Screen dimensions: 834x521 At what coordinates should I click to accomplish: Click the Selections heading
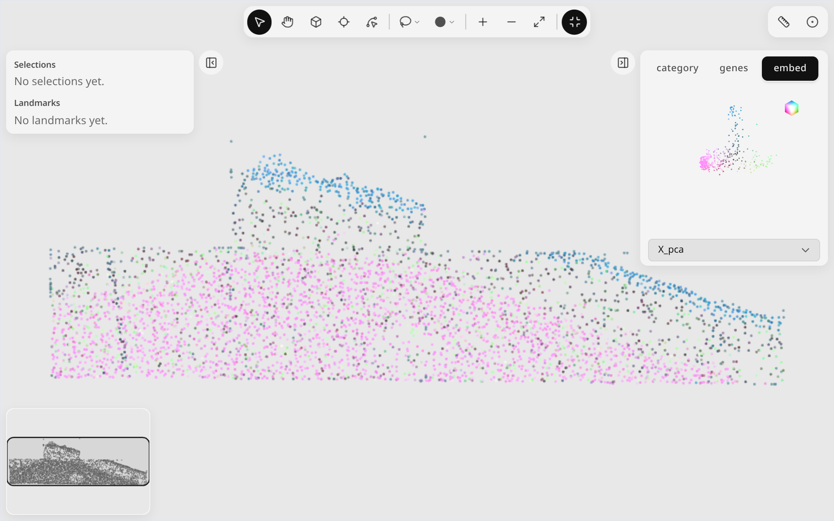35,65
